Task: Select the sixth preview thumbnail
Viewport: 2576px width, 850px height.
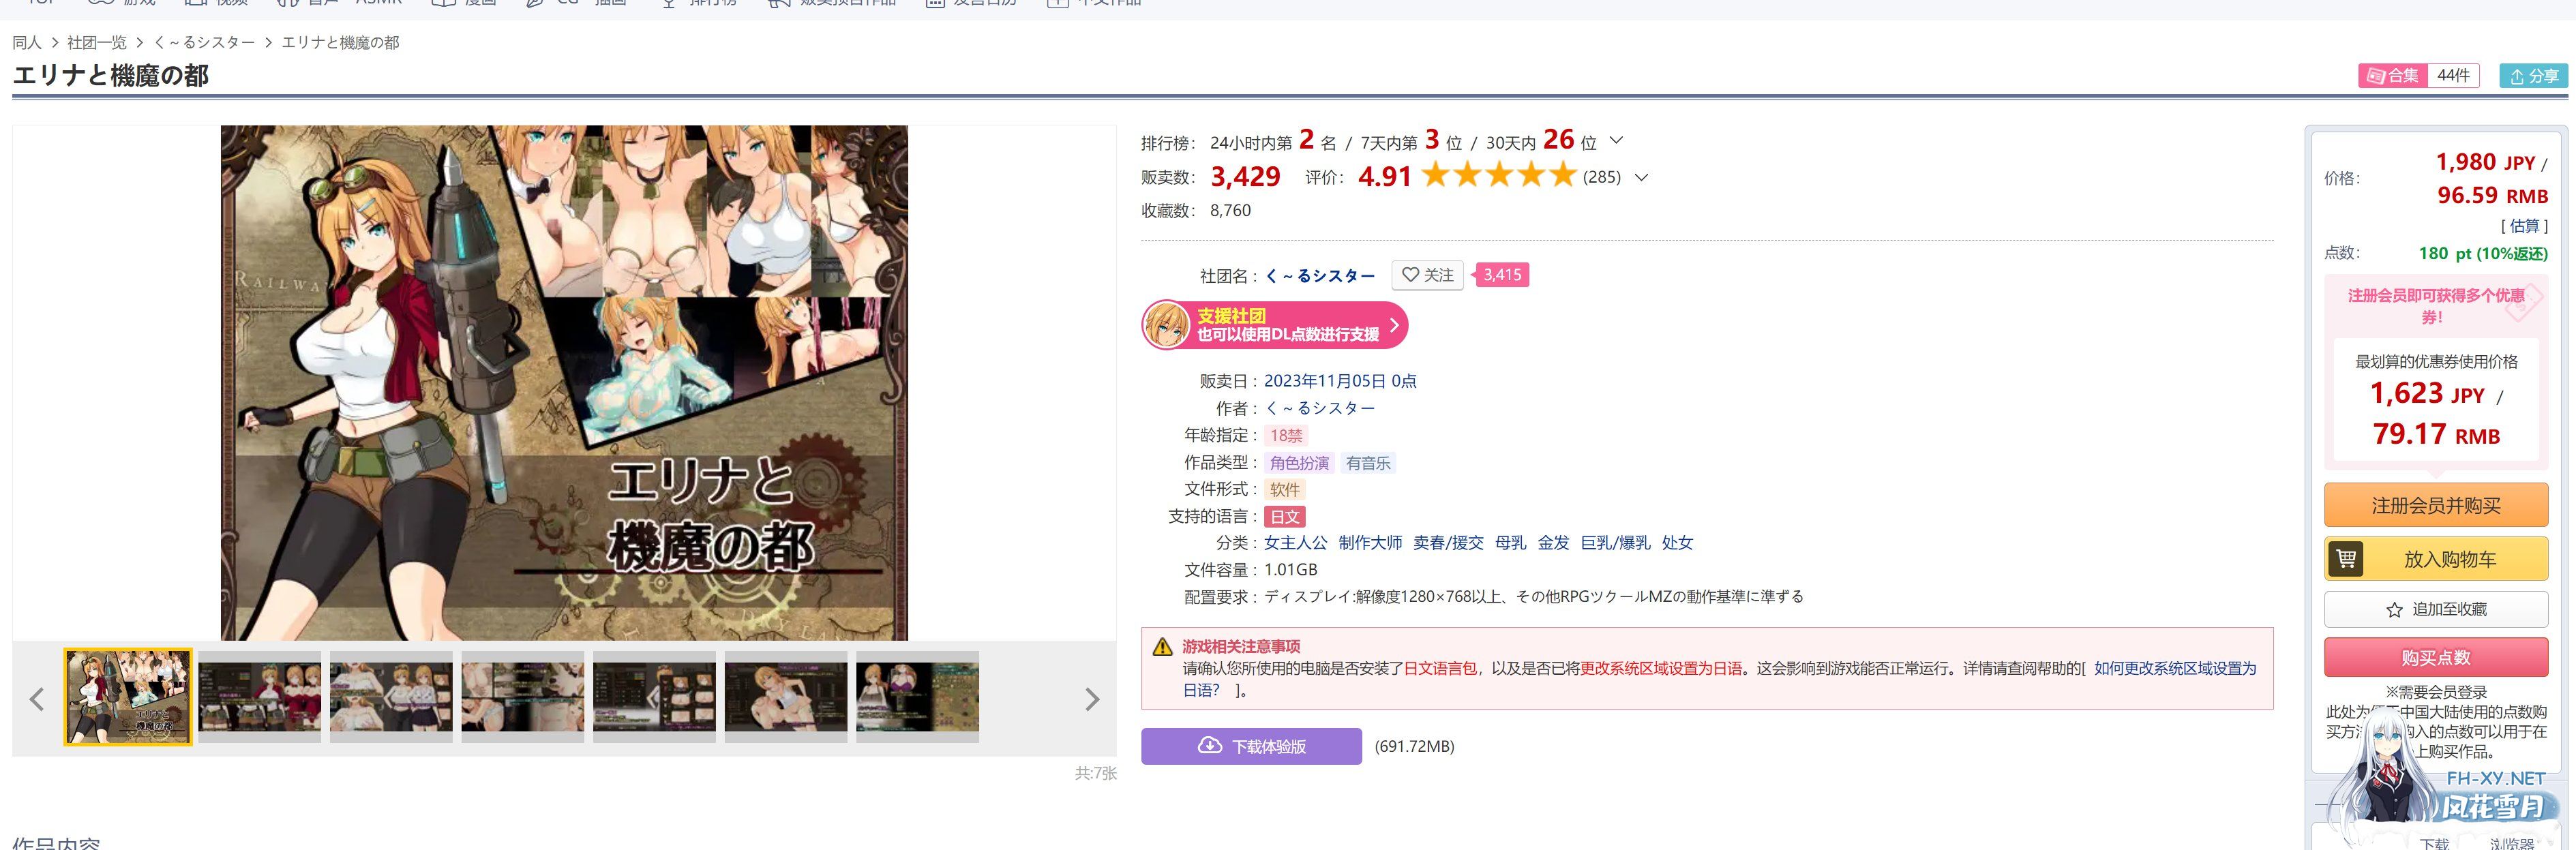Action: click(x=786, y=697)
